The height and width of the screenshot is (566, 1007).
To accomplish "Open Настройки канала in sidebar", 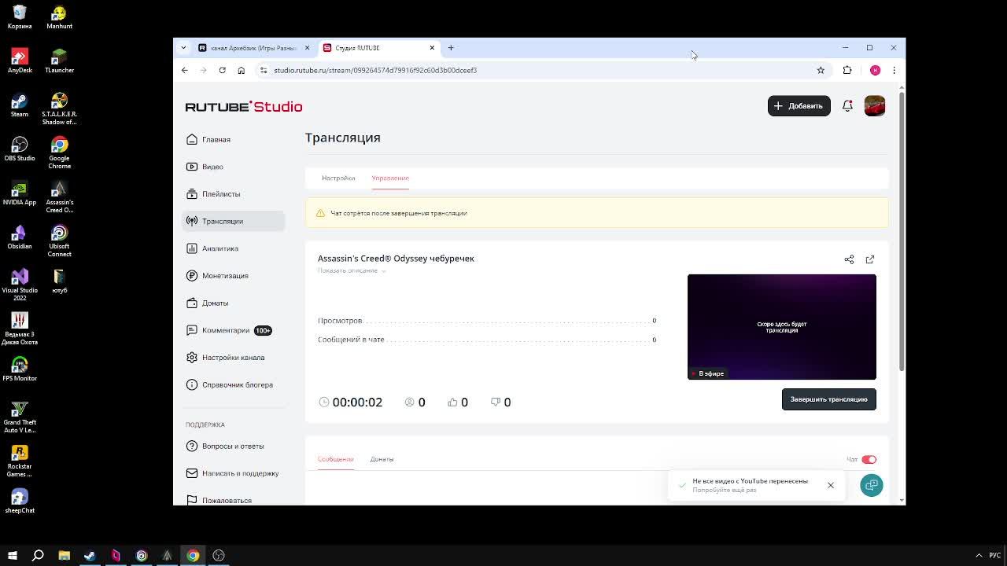I will (226, 357).
